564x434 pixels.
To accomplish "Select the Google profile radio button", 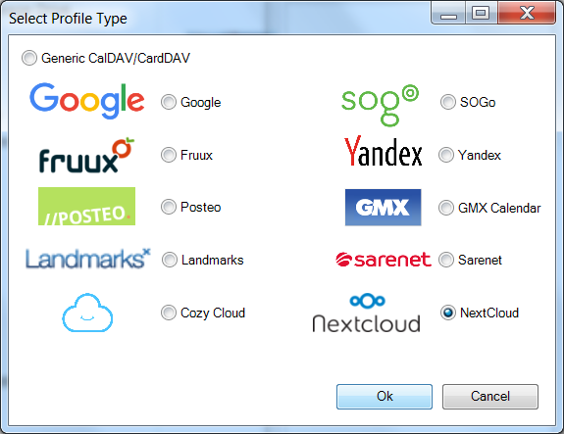I will [169, 102].
